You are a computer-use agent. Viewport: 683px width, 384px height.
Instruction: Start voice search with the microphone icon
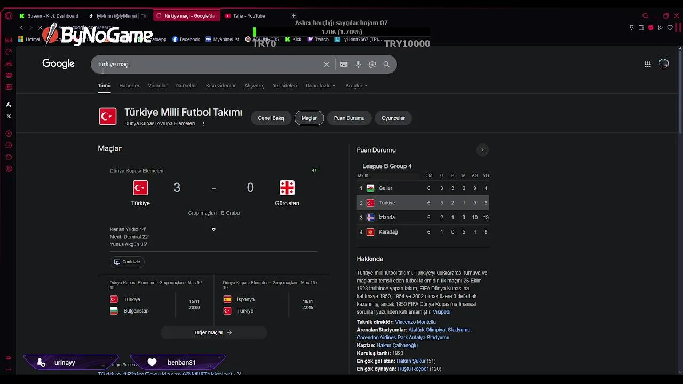[358, 64]
